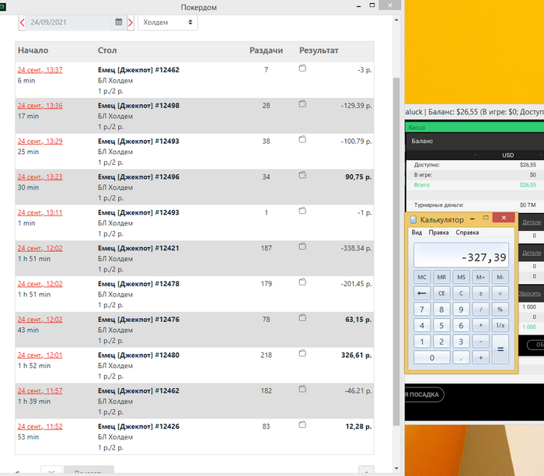
Task: Select the result value 326,61 р.
Action: click(x=356, y=355)
